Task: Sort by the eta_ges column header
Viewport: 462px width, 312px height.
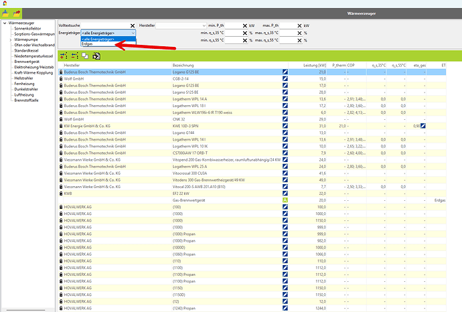Action: pyautogui.click(x=416, y=66)
